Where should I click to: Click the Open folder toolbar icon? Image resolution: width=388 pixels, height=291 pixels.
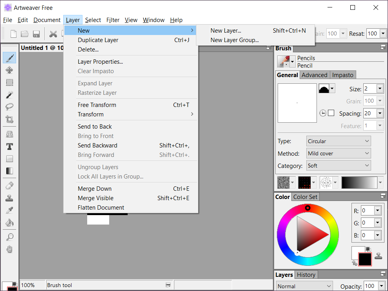pos(24,34)
